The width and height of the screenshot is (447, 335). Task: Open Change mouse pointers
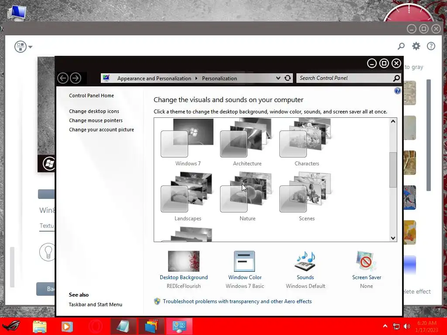point(96,120)
